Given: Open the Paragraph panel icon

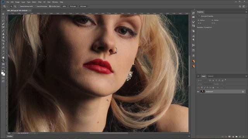Looking at the screenshot, I should coord(193,40).
